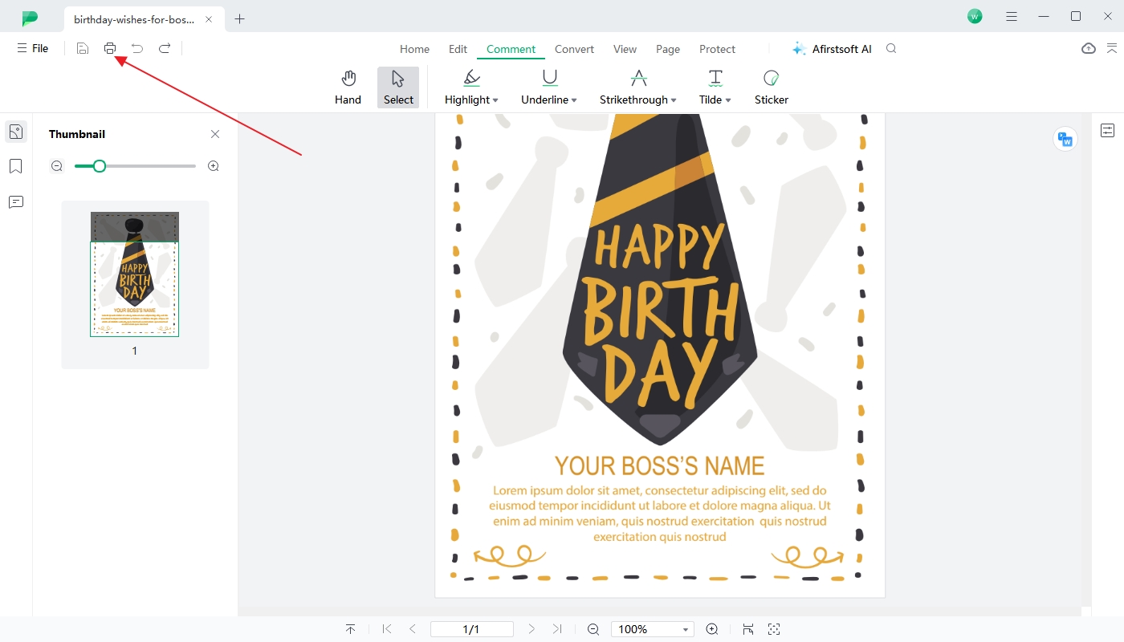1124x642 pixels.
Task: Open the Sticker tool
Action: click(x=772, y=87)
